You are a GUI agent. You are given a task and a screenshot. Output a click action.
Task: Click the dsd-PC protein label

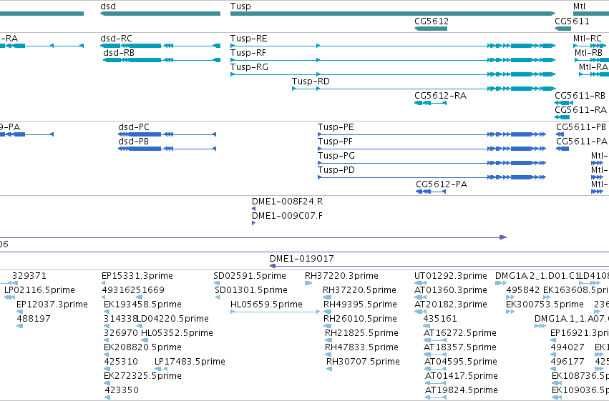coord(134,127)
